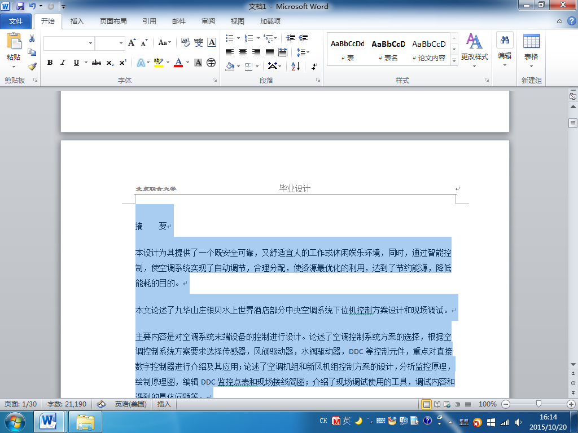Toggle italic formatting

63,63
